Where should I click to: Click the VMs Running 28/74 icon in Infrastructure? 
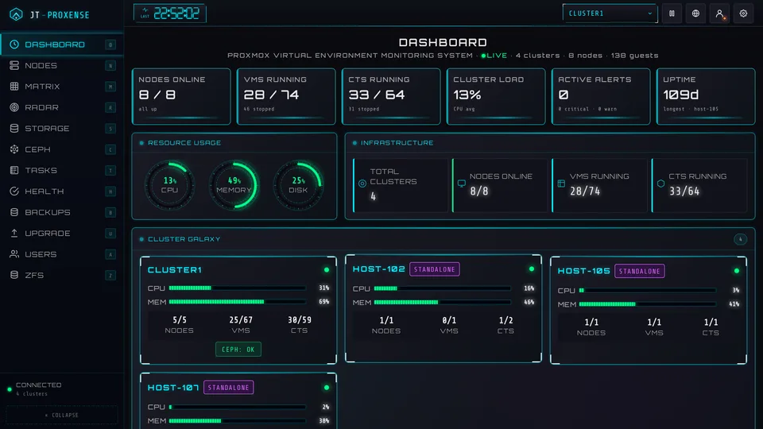point(561,184)
